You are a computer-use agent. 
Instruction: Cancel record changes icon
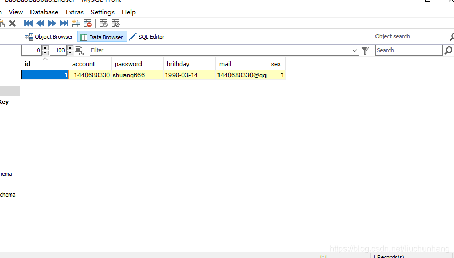tap(115, 23)
